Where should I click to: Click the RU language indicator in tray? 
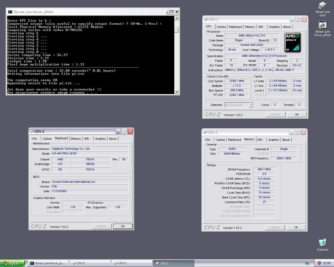click(x=307, y=263)
